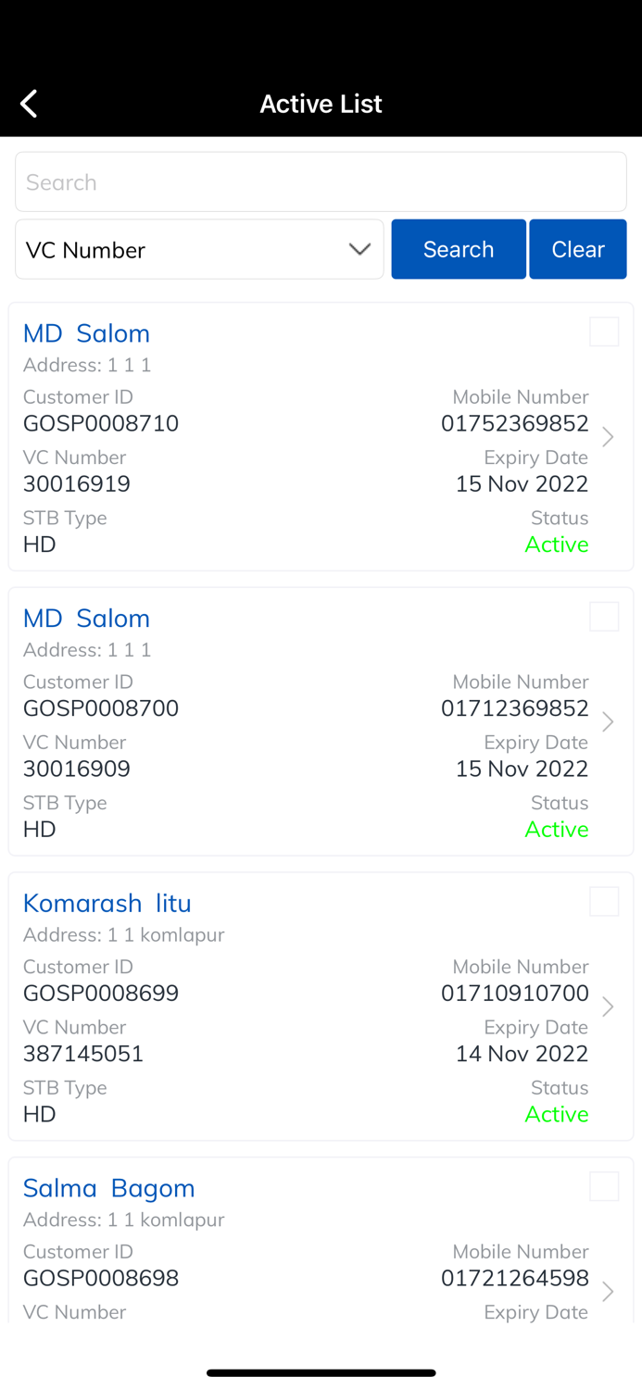This screenshot has width=642, height=1389.
Task: Tap chevron on Komarash litu card
Action: tap(608, 1007)
